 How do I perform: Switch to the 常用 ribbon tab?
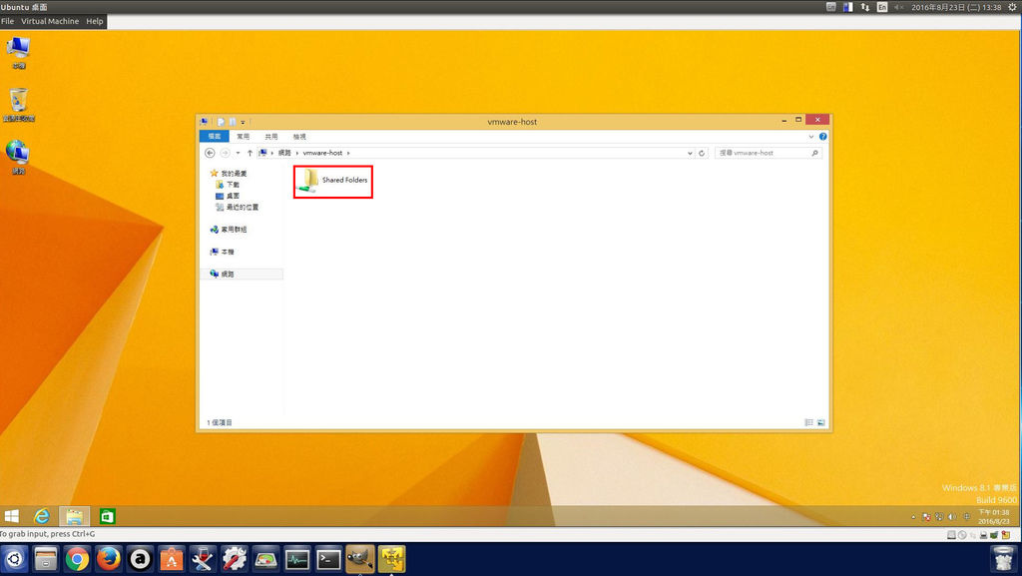(244, 137)
